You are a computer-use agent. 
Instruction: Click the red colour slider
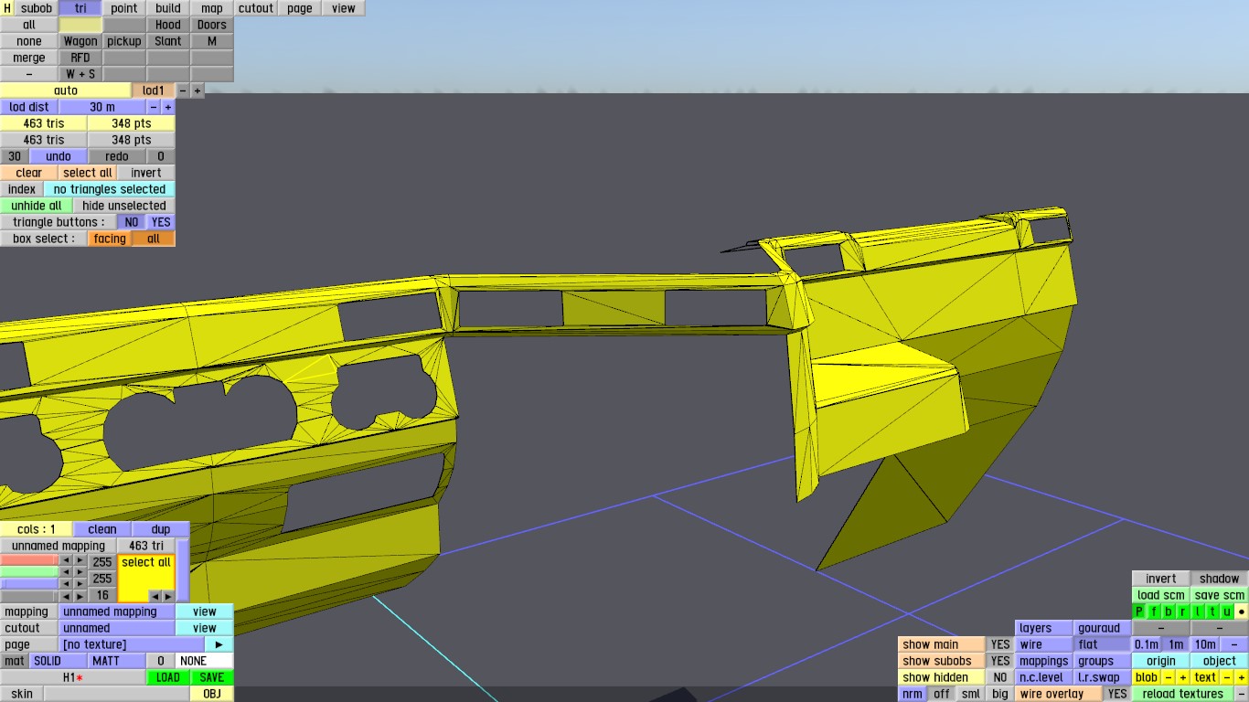pyautogui.click(x=29, y=560)
